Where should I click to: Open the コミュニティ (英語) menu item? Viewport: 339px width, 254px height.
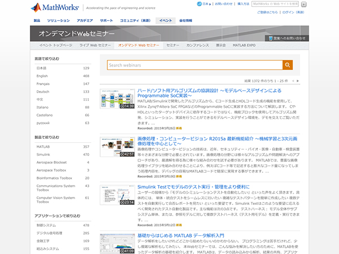pos(136,20)
